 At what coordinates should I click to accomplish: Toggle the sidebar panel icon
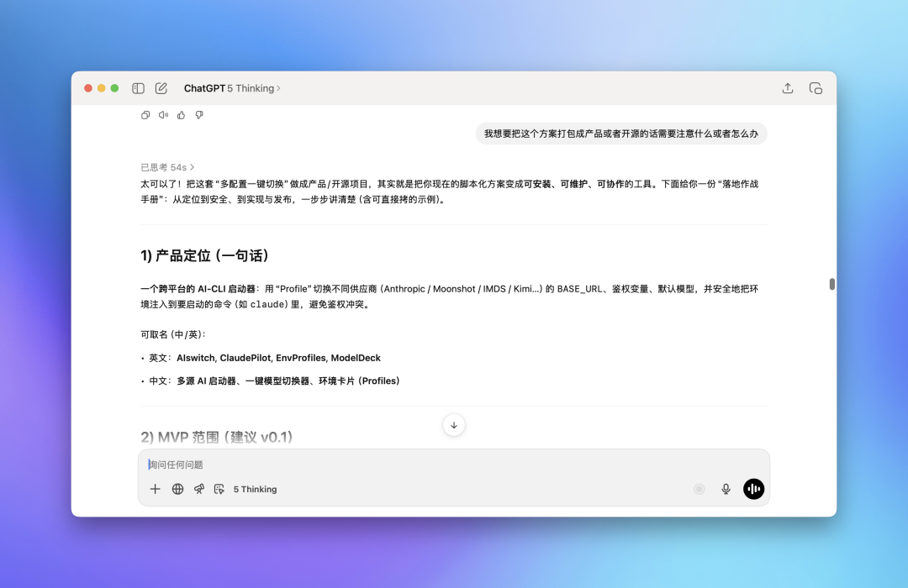pos(138,88)
